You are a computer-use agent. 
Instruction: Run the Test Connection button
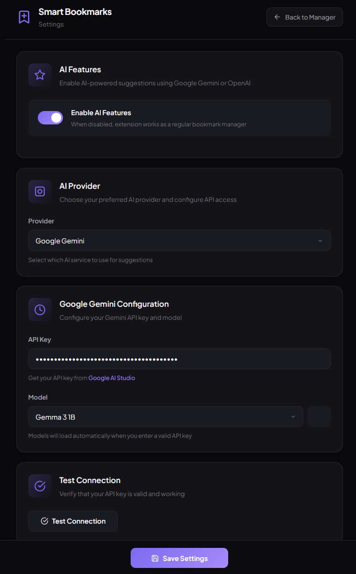click(x=73, y=521)
